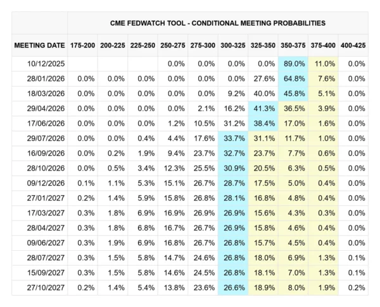Click the 09/12/2026 meeting date
380x307 pixels.
coord(47,183)
